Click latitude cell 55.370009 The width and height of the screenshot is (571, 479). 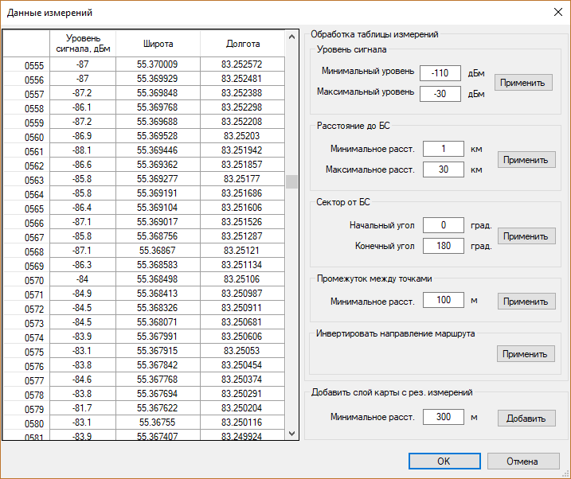[x=158, y=64]
